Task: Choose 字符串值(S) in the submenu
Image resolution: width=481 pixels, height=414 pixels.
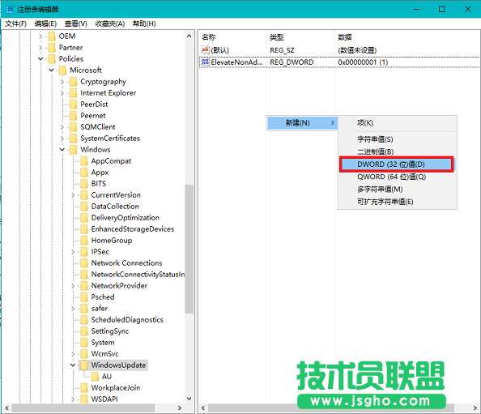Action: (398, 139)
